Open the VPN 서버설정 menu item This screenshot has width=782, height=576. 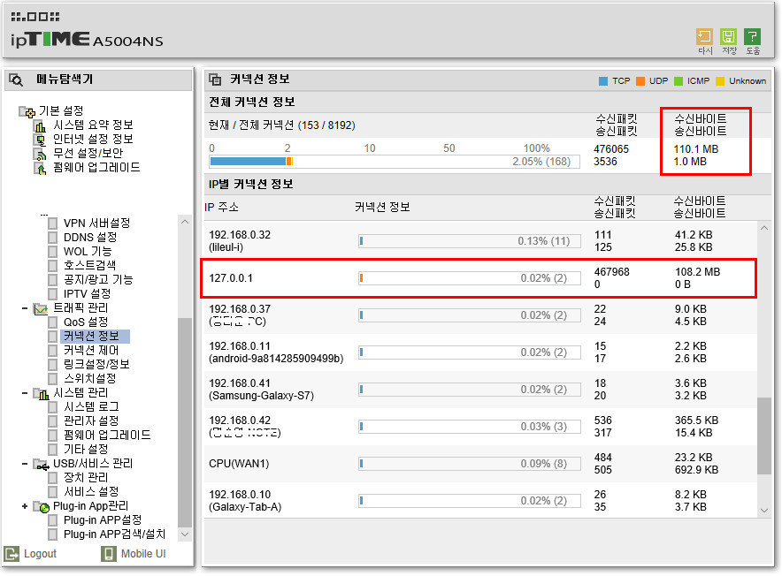(x=96, y=224)
